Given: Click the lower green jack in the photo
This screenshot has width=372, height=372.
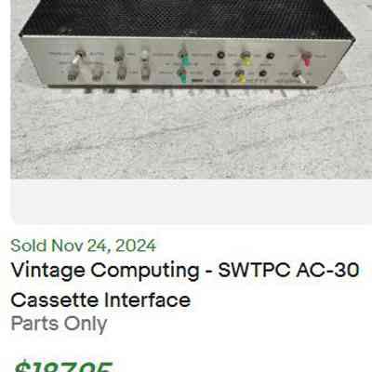Looking at the screenshot, I should (x=182, y=76).
